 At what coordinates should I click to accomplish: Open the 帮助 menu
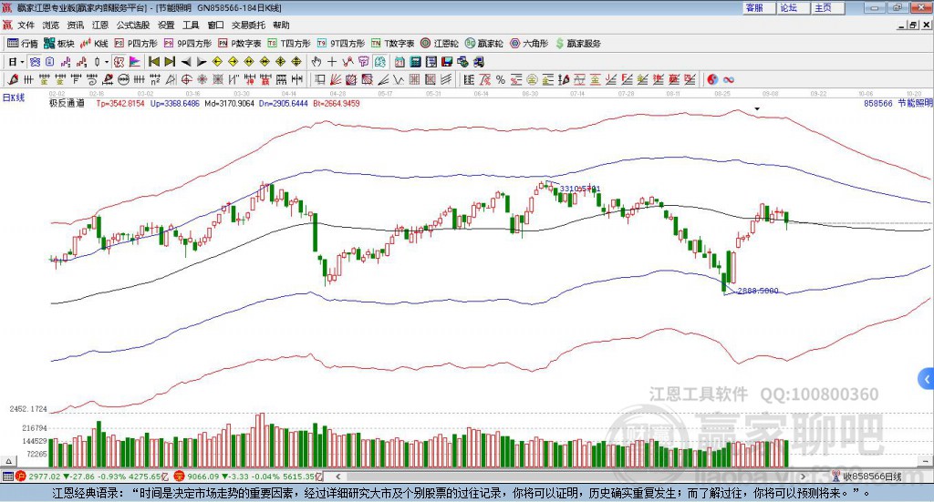(x=281, y=25)
